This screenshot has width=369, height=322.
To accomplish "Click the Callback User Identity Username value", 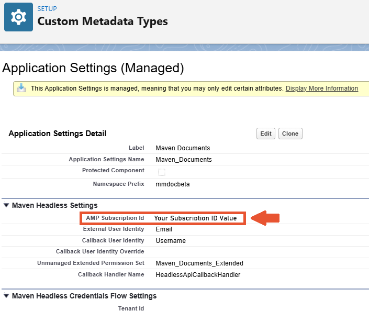I will [x=171, y=240].
